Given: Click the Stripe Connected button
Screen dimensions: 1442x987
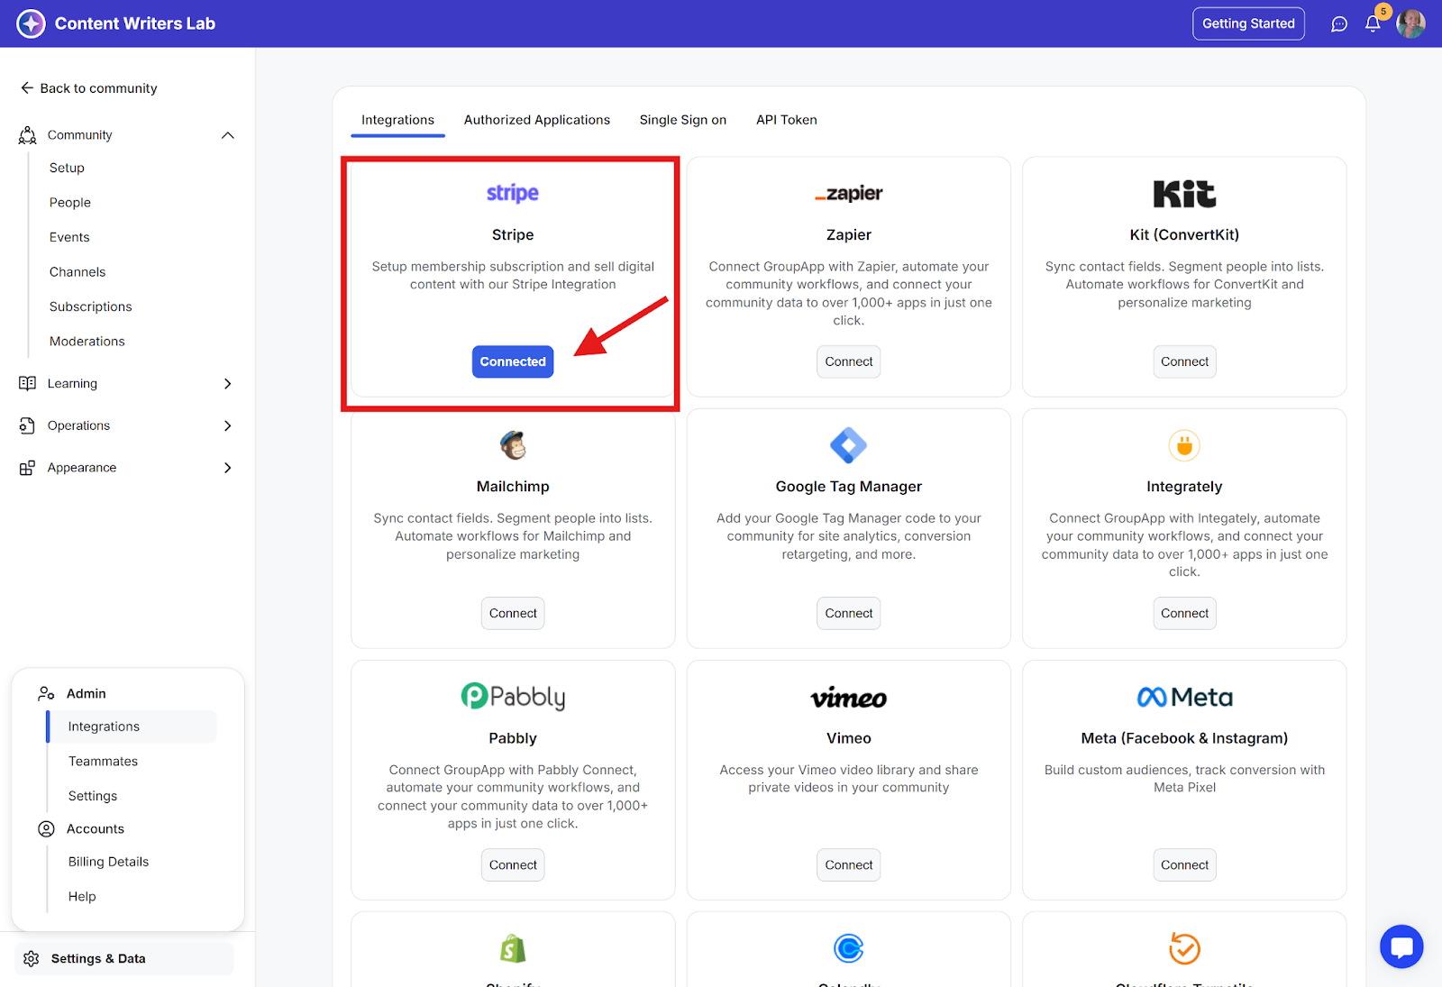Looking at the screenshot, I should [x=513, y=361].
